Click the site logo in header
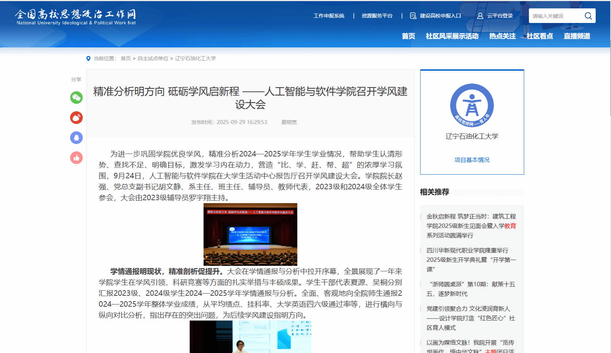Image resolution: width=611 pixels, height=353 pixels. point(76,17)
